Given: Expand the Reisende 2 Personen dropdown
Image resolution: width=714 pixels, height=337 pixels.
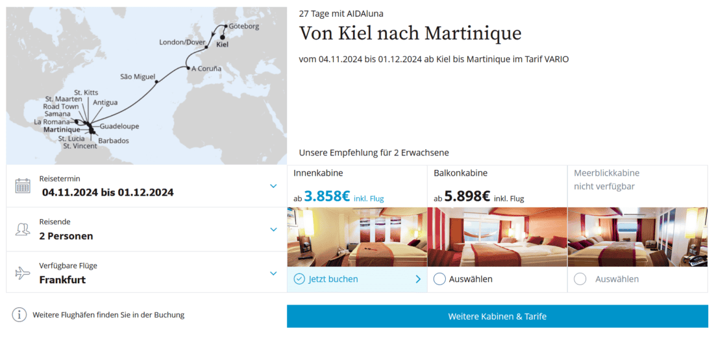Looking at the screenshot, I should pos(273,229).
